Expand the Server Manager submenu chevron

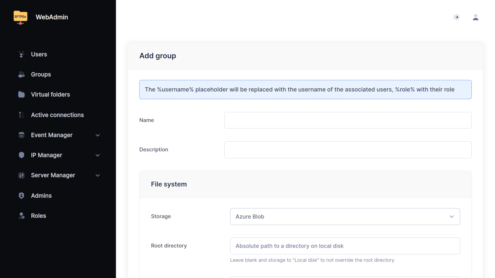point(98,175)
